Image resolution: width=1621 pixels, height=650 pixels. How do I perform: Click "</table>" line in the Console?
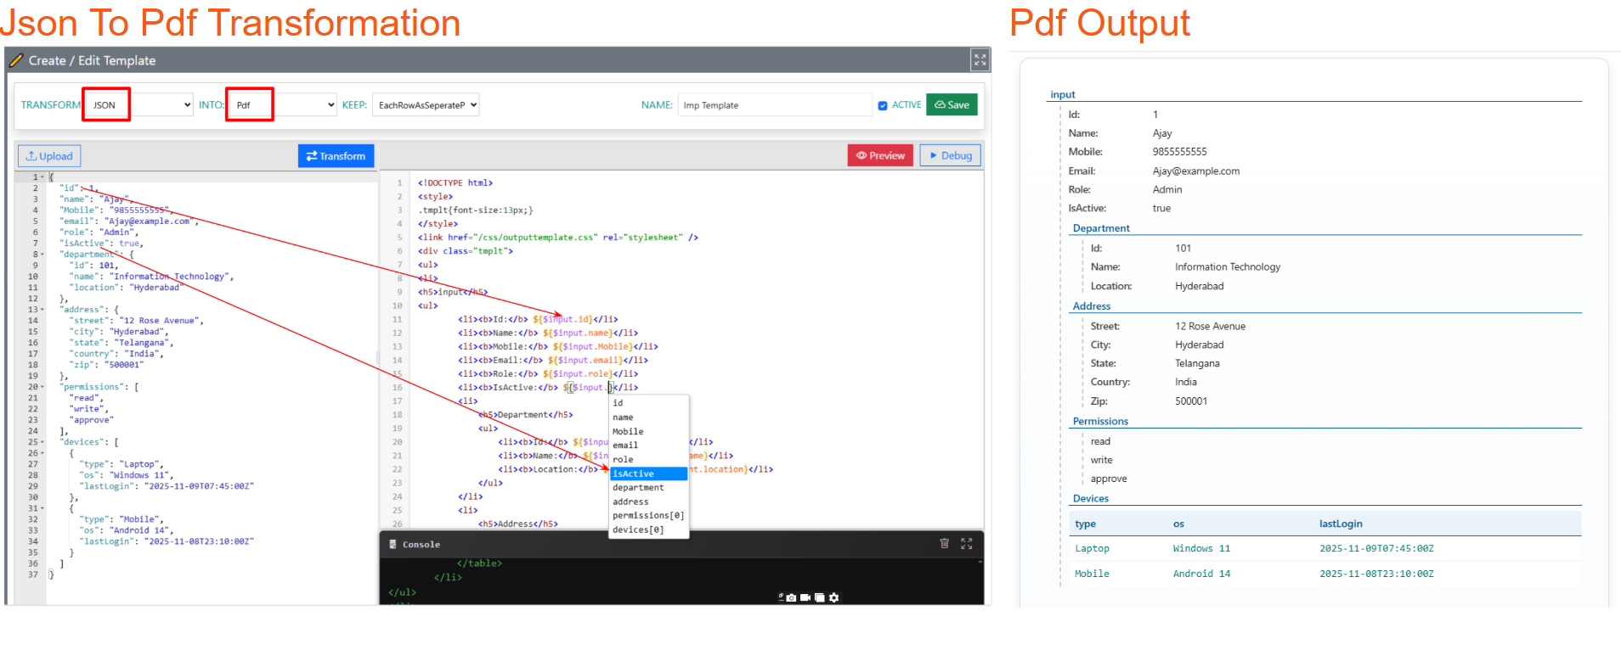pos(479,563)
